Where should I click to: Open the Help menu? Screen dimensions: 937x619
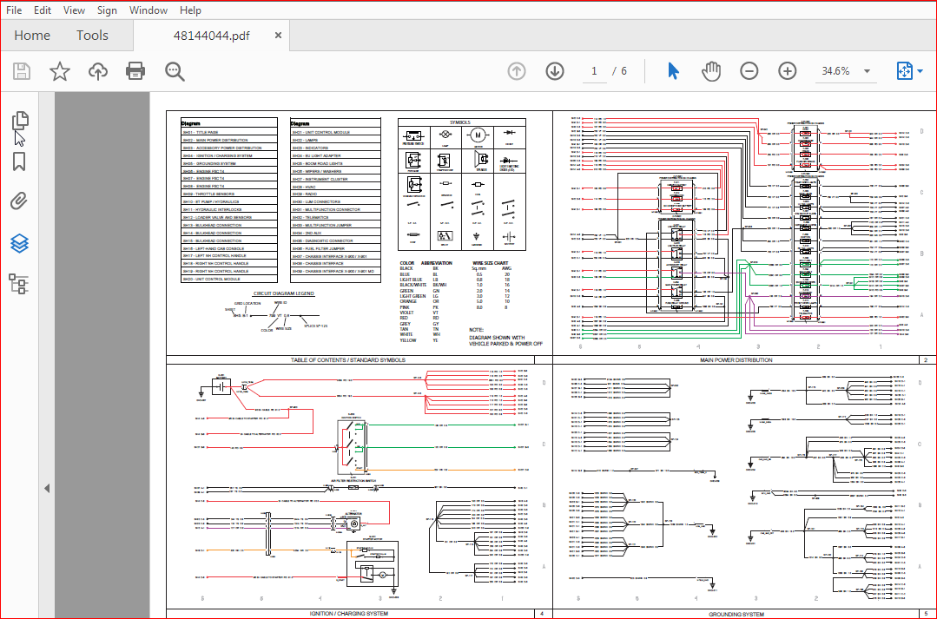coord(191,10)
